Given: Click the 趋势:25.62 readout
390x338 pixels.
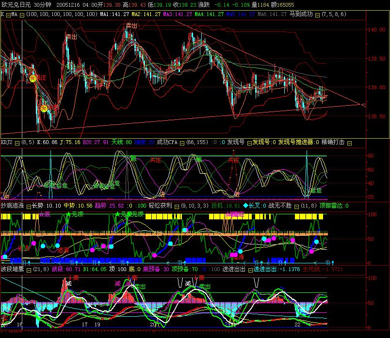Looking at the screenshot, I should [x=110, y=206].
